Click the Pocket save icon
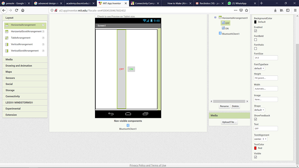Screen dimensions: 299x168 (x=241, y=10)
